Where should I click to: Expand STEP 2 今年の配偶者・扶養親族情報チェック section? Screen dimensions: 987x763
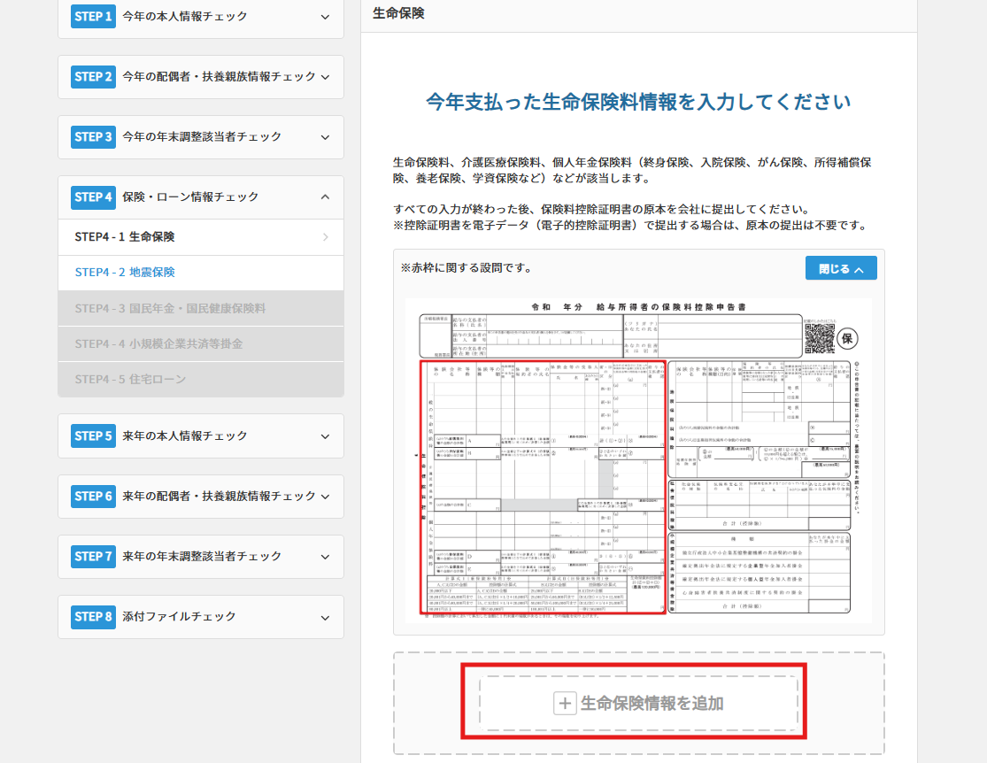[201, 77]
